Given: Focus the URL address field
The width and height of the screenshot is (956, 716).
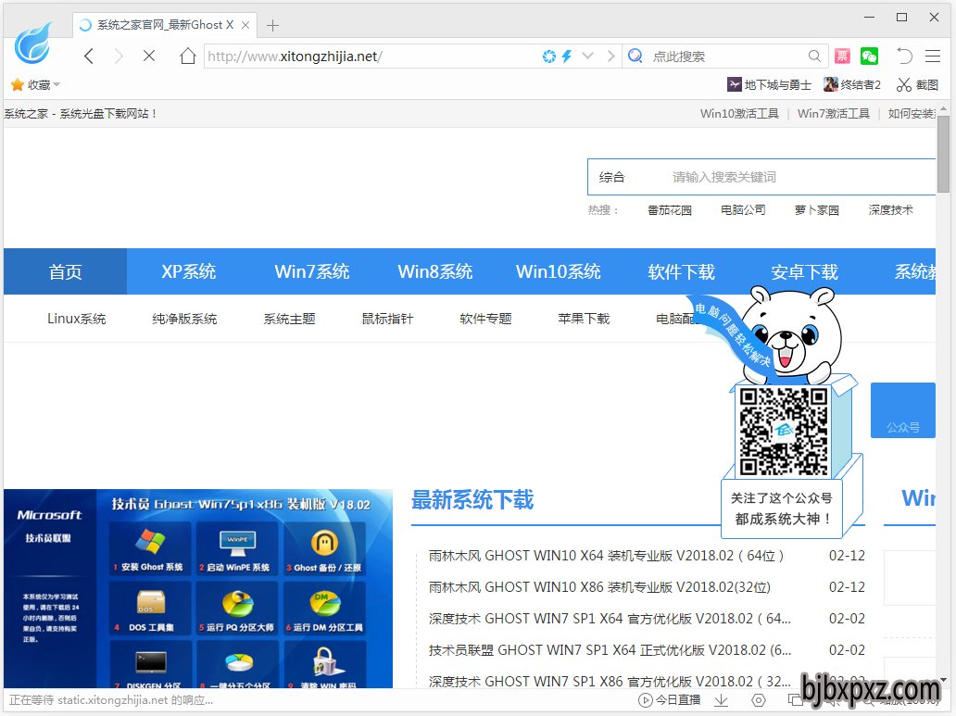Looking at the screenshot, I should (371, 57).
